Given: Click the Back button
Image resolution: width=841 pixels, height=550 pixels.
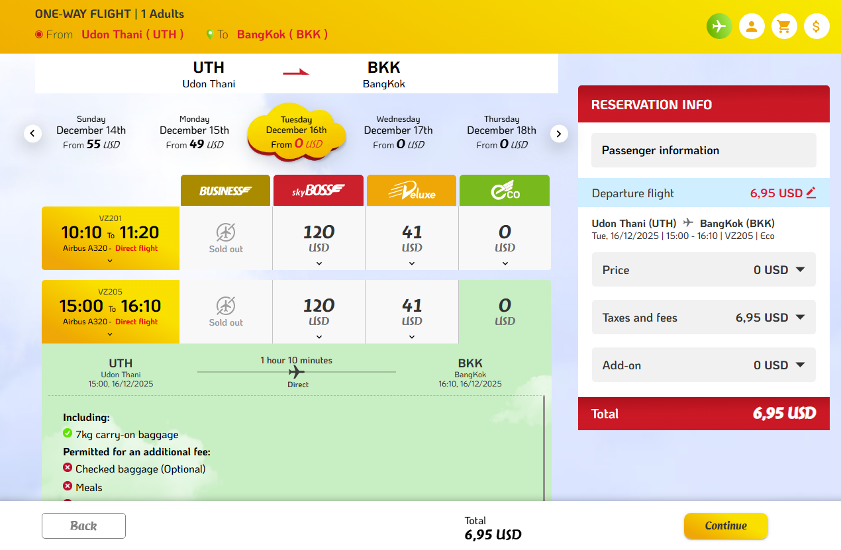Looking at the screenshot, I should (83, 526).
